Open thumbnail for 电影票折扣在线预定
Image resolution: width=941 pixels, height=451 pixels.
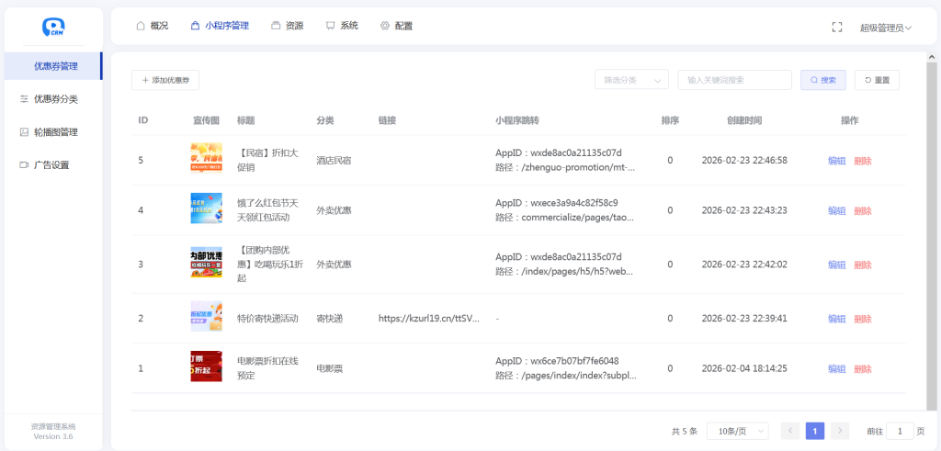[x=206, y=366]
